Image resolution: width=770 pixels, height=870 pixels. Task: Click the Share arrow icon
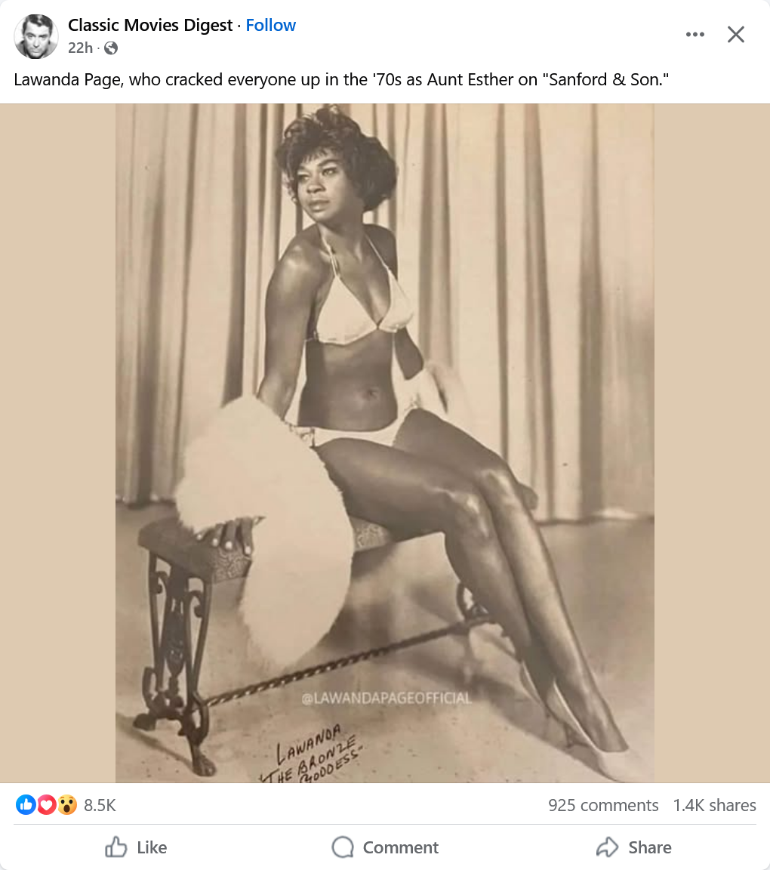608,847
